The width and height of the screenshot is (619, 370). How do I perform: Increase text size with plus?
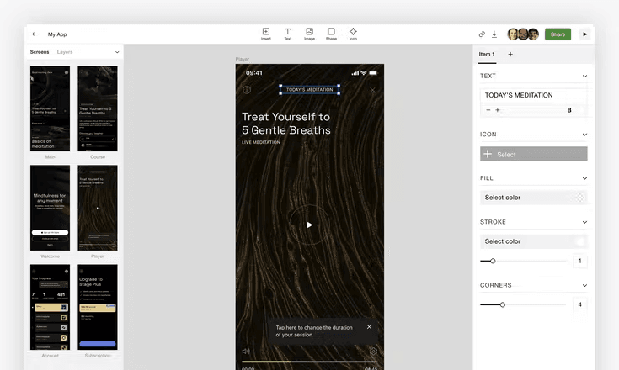tap(498, 110)
